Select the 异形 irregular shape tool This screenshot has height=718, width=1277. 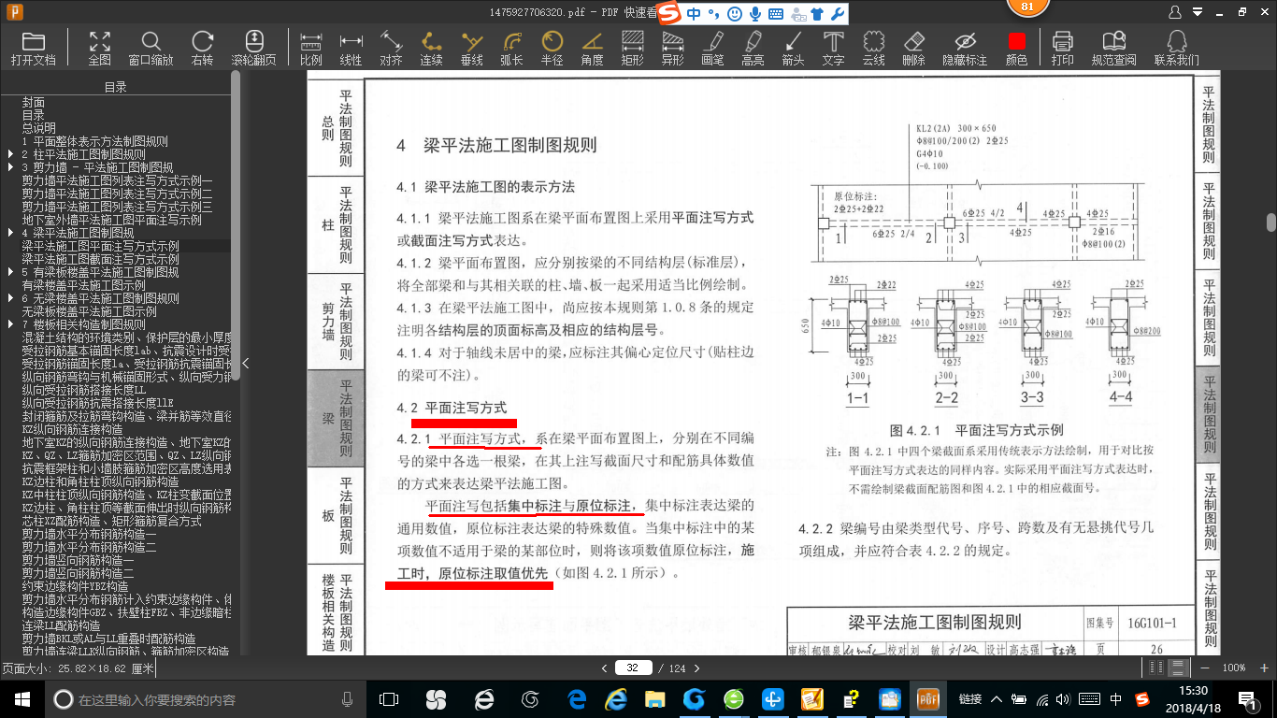(672, 49)
